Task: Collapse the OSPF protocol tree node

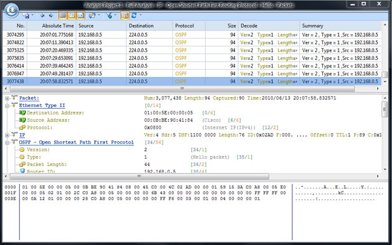Action: point(7,142)
